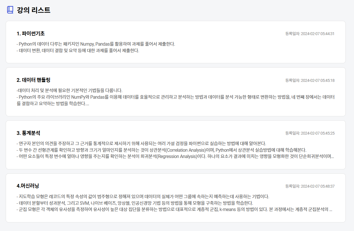This screenshot has height=231, width=354.
Task: Expand the truncated Regression Analysis line
Action: tap(175, 156)
